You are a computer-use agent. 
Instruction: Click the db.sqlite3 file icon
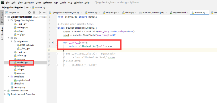point(12,84)
